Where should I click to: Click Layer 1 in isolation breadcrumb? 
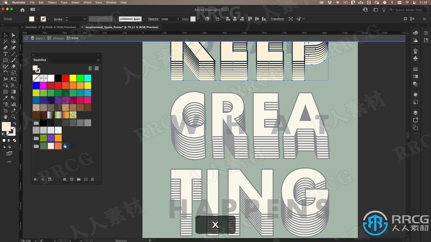click(40, 38)
